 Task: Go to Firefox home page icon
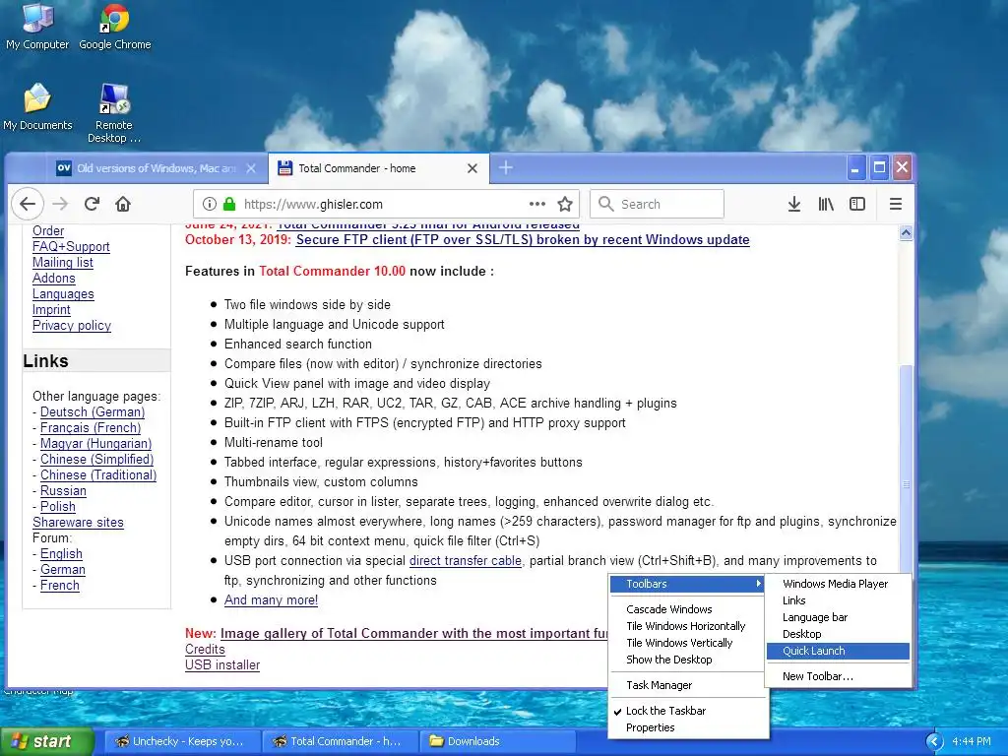click(x=123, y=204)
